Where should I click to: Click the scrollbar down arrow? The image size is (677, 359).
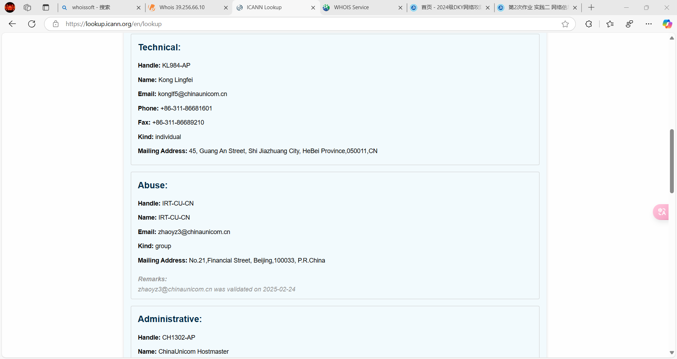pyautogui.click(x=672, y=353)
